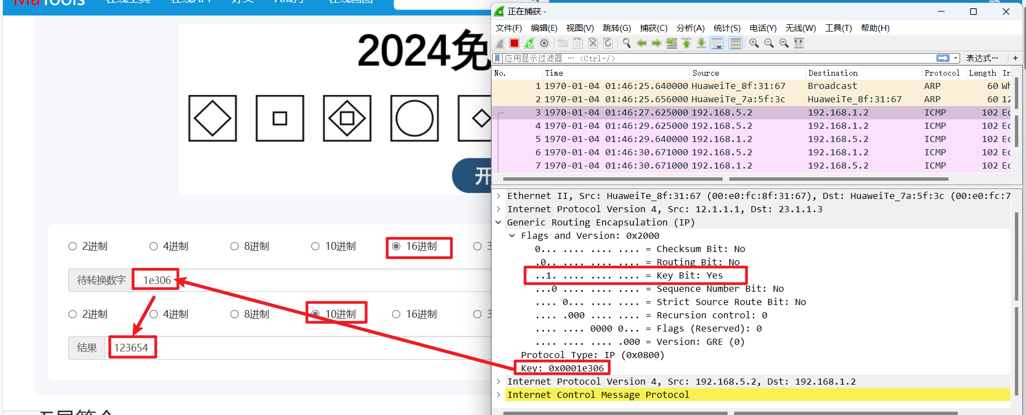Select source base 10进制 radio
The width and height of the screenshot is (1026, 415).
point(315,246)
